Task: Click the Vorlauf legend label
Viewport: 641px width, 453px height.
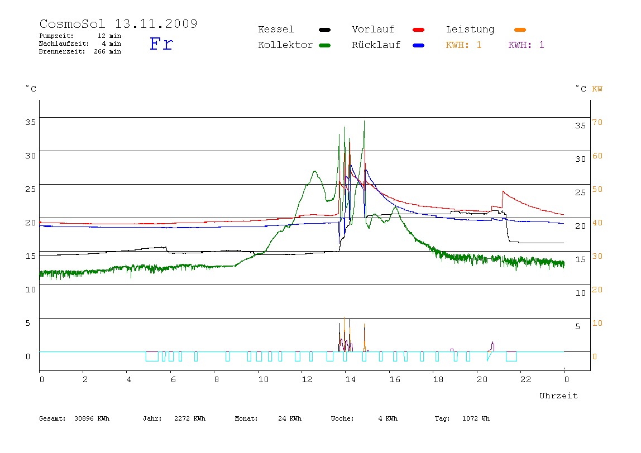Action: [x=373, y=30]
